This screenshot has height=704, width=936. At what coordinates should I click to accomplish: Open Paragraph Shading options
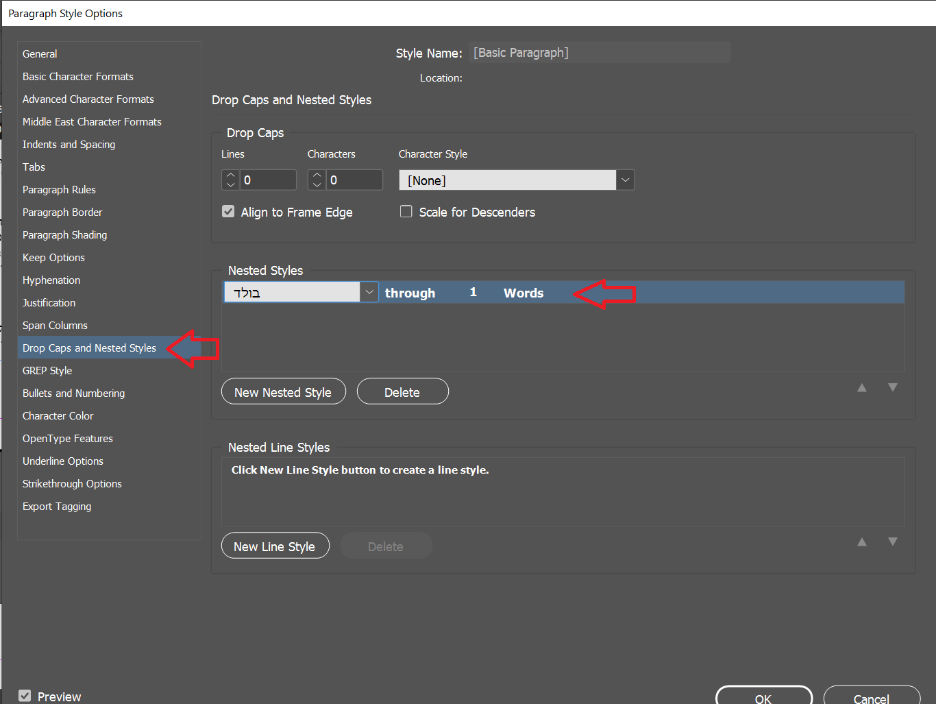coord(65,235)
